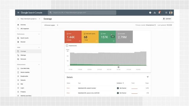Click the Search results Google icon

(18, 38)
